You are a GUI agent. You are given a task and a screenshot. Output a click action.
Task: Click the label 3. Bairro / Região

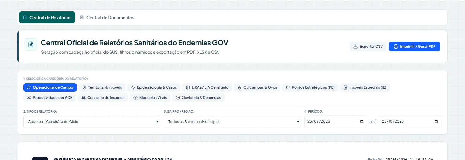(x=179, y=111)
